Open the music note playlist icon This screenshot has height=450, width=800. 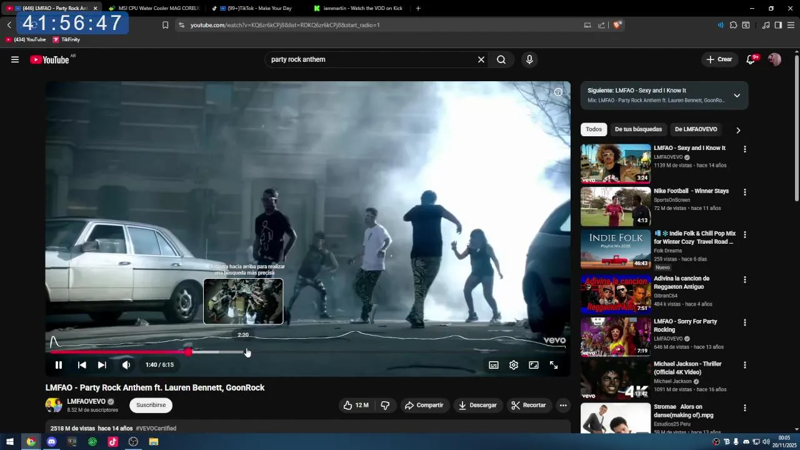766,25
